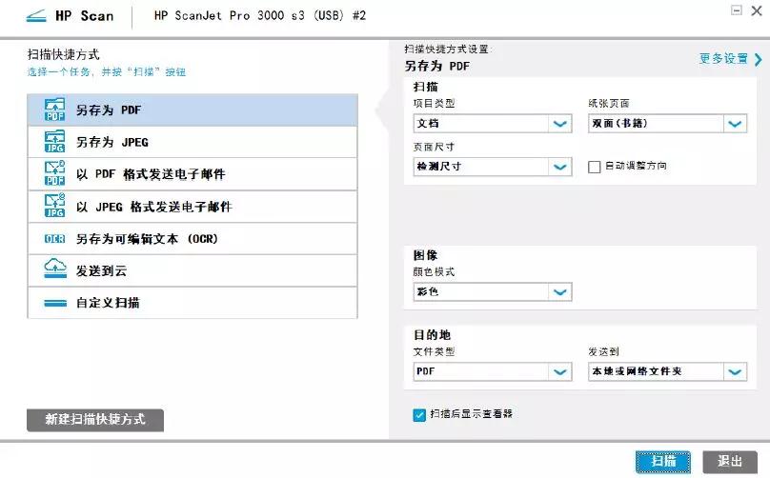Click the HP ScanJet Pro 3000 s3 device name

pos(260,15)
